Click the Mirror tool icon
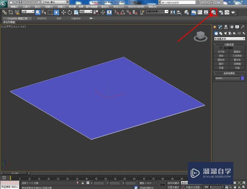This screenshot has width=247, height=189. click(173, 12)
